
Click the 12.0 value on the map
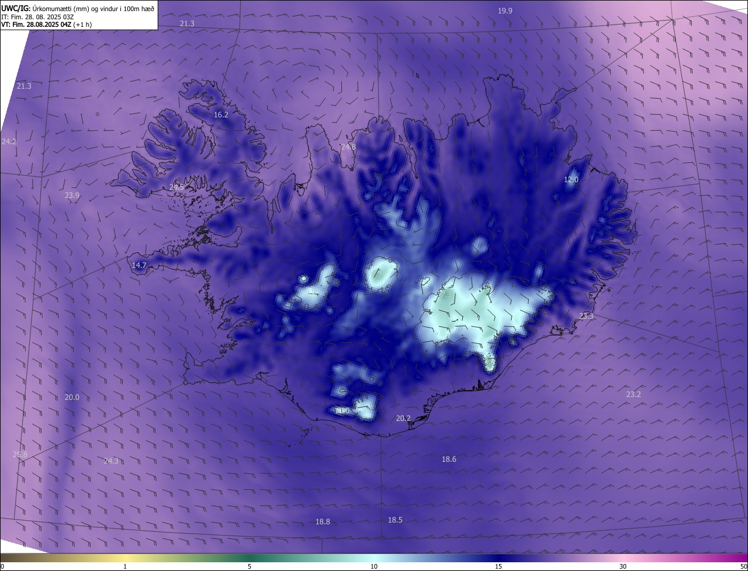click(571, 180)
